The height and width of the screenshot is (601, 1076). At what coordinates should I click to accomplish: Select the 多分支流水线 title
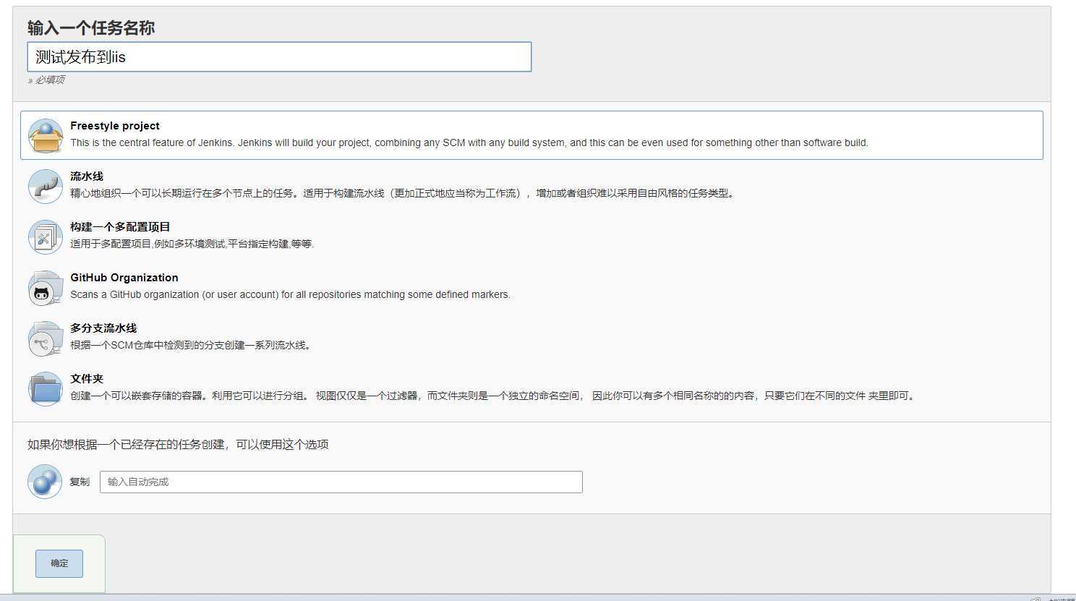[x=103, y=328]
